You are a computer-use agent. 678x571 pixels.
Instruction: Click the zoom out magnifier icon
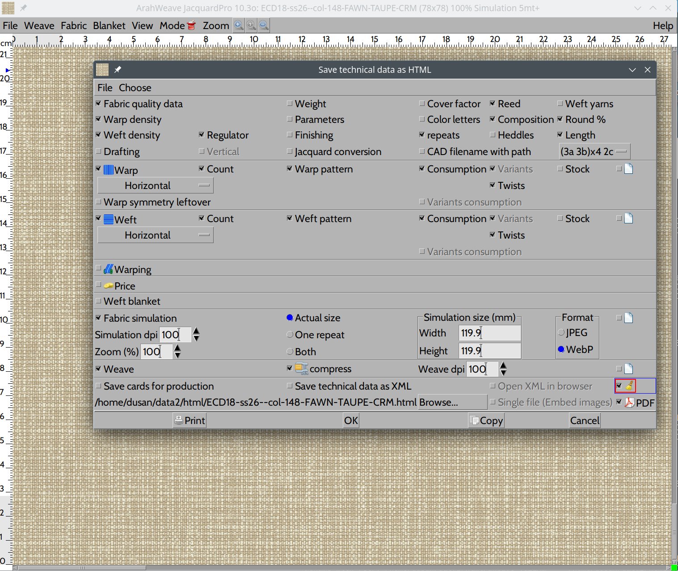pyautogui.click(x=264, y=25)
